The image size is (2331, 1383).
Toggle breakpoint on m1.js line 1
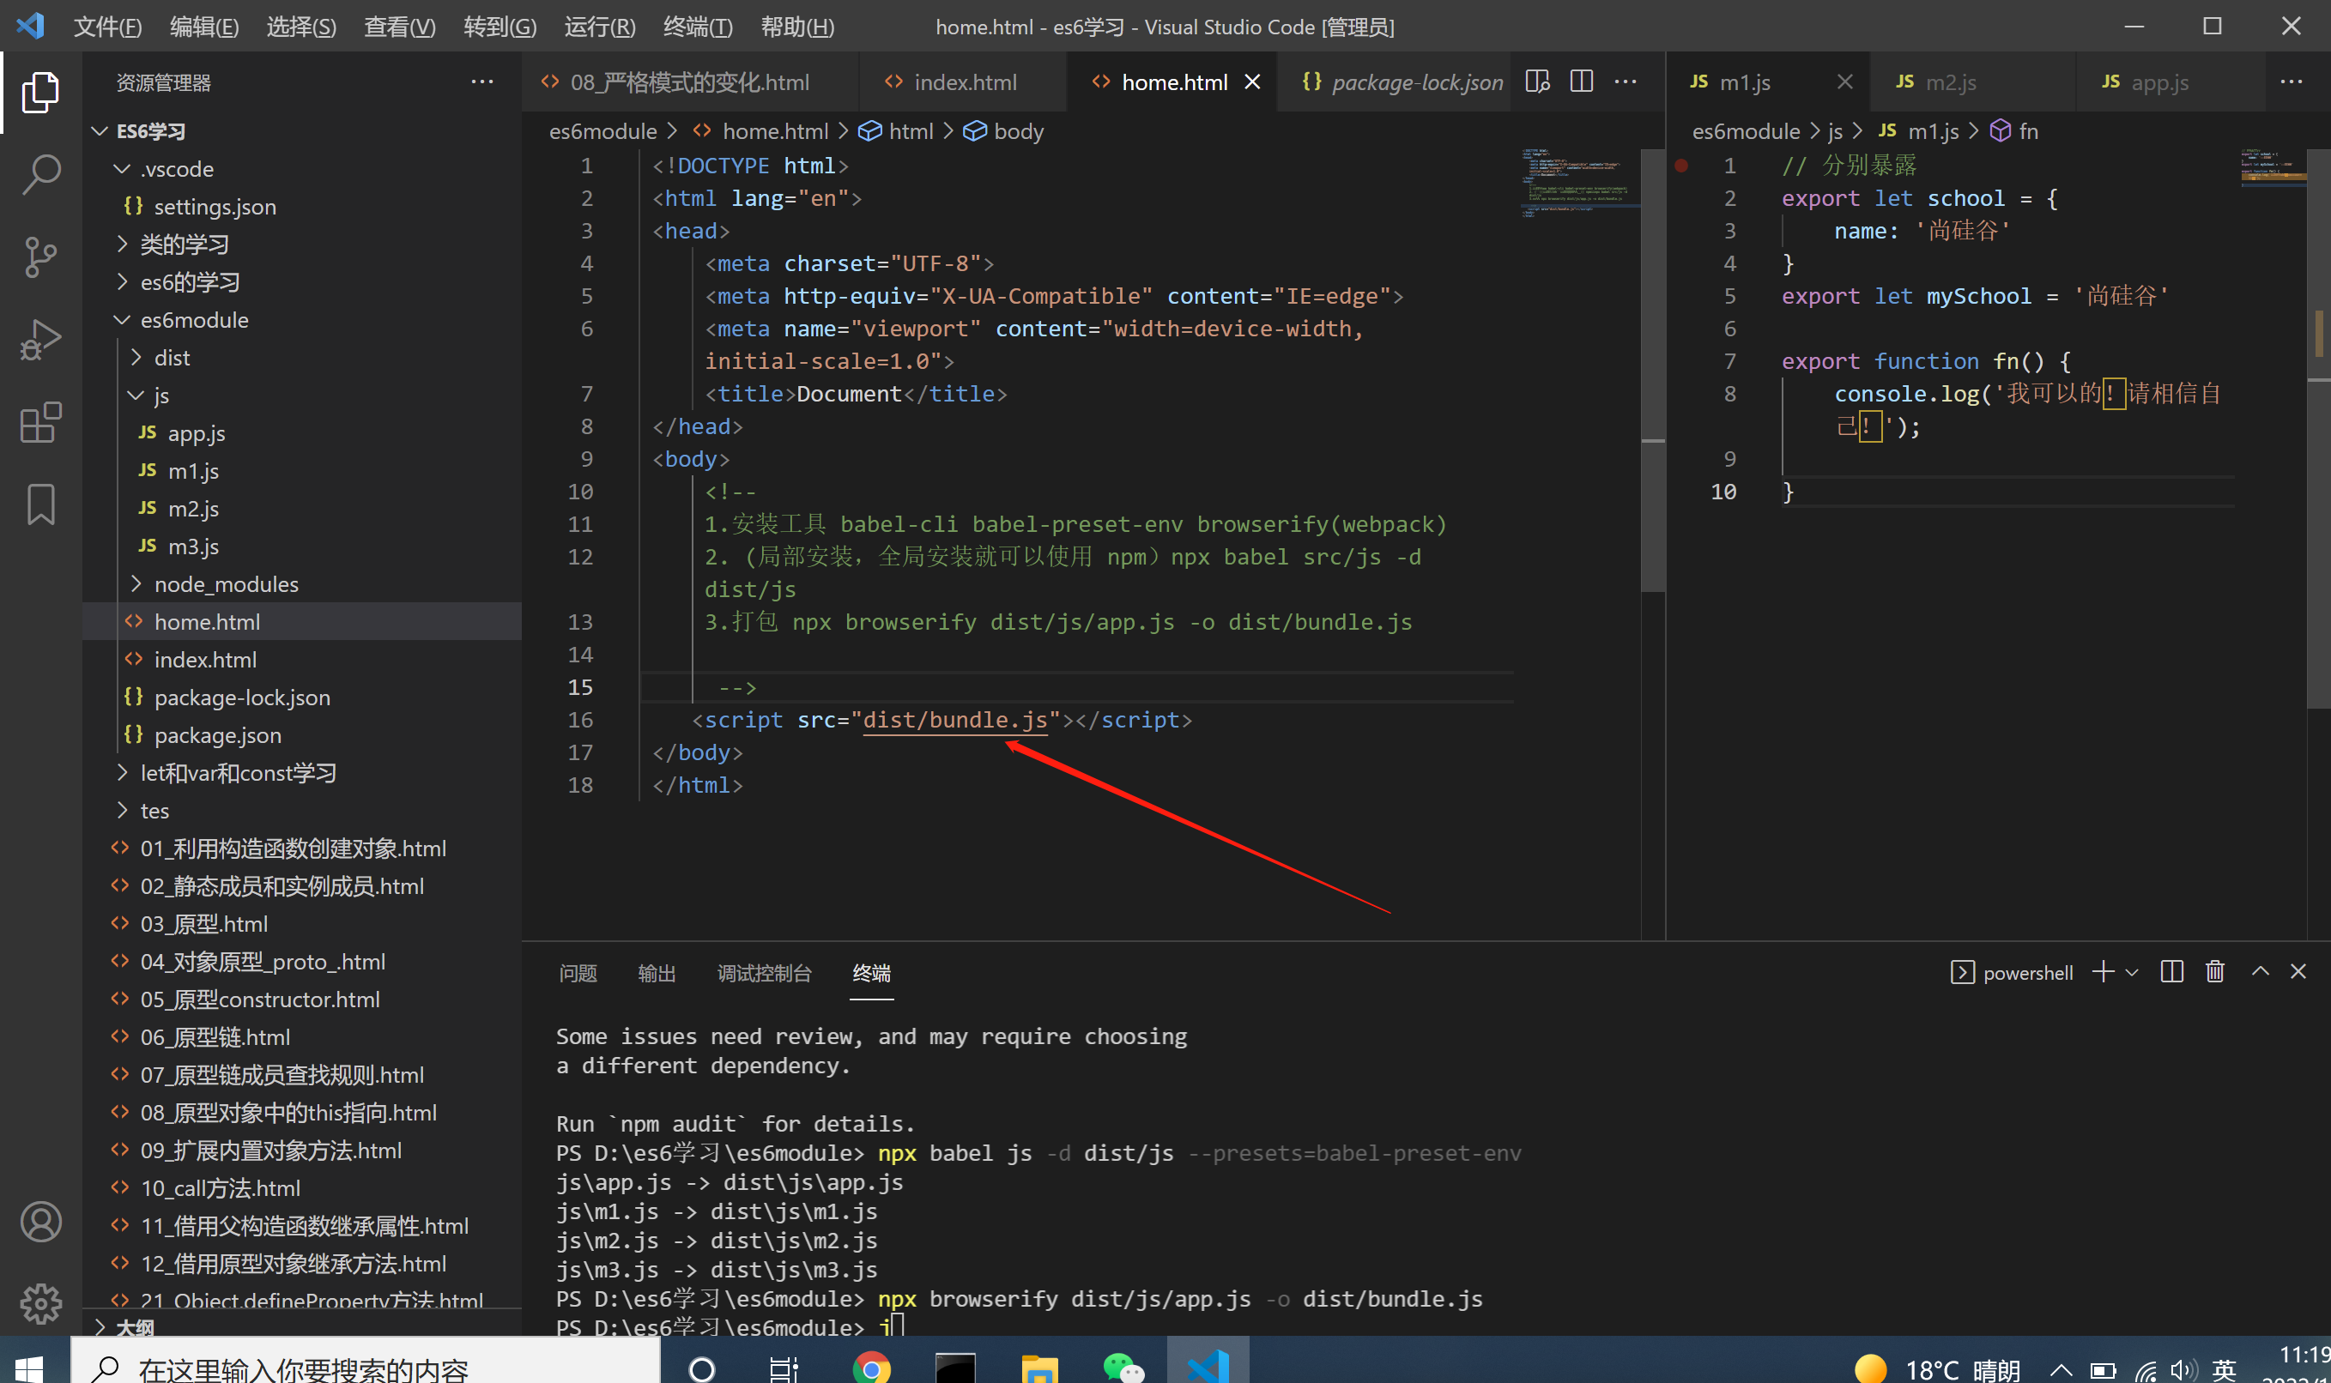[x=1681, y=166]
